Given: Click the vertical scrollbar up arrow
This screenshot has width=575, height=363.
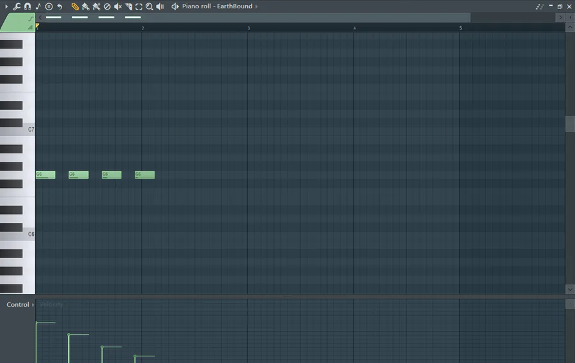Looking at the screenshot, I should coord(570,27).
